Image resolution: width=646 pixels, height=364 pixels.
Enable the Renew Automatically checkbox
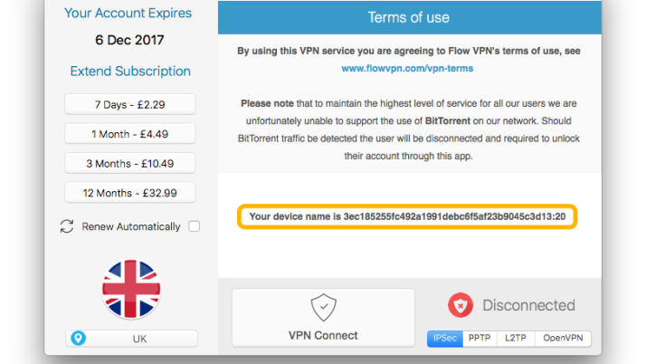click(194, 226)
